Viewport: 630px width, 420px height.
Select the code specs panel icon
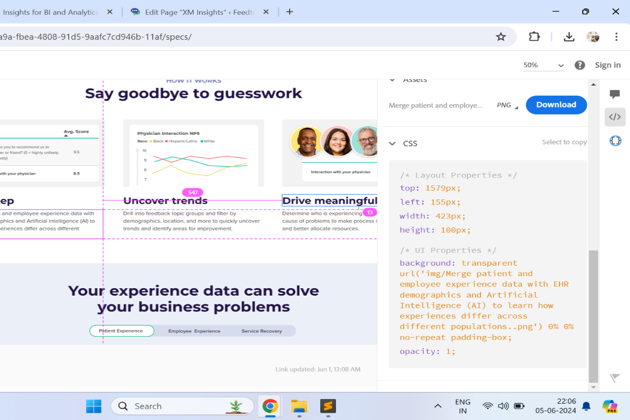[x=615, y=117]
